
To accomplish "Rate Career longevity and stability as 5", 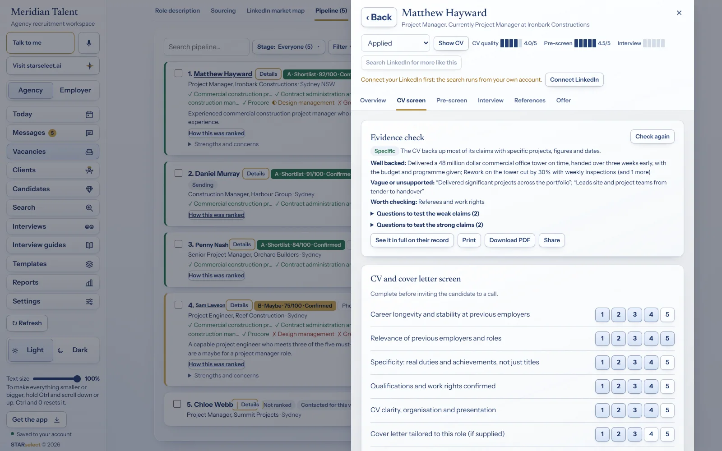I will pos(667,315).
